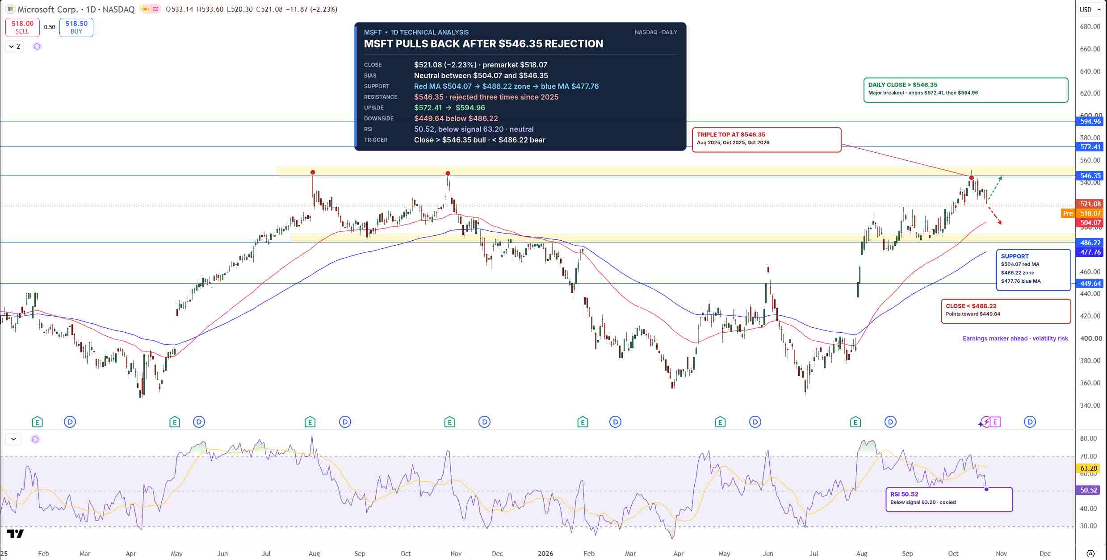Click the 572.41 price label on the axis
Screen dimensions: 1107x560
pos(1090,147)
